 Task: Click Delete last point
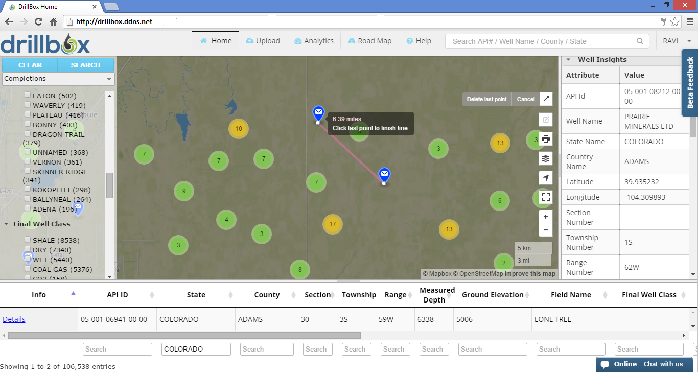pyautogui.click(x=486, y=99)
